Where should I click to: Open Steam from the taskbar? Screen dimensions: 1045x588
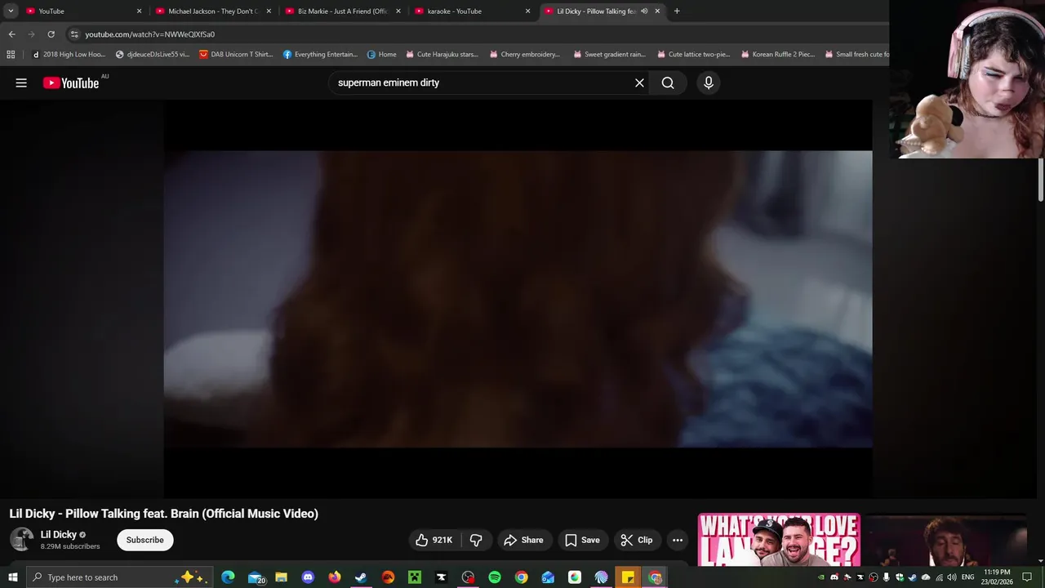coord(360,577)
